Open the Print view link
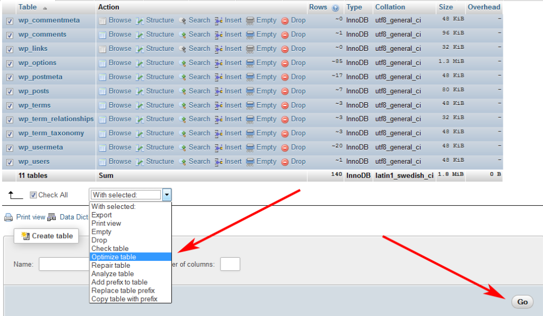Image resolution: width=543 pixels, height=316 pixels. click(x=31, y=217)
